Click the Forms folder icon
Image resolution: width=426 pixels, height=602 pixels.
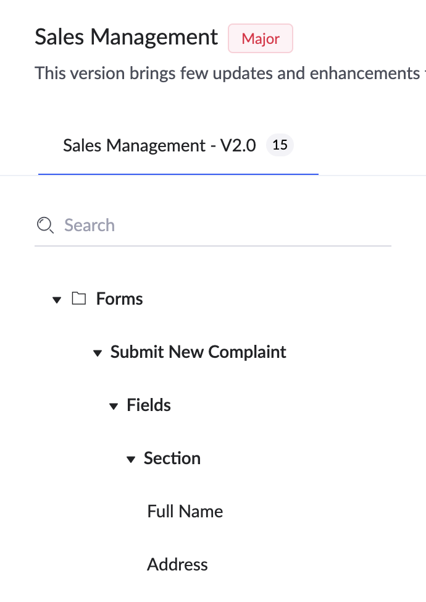coord(78,299)
